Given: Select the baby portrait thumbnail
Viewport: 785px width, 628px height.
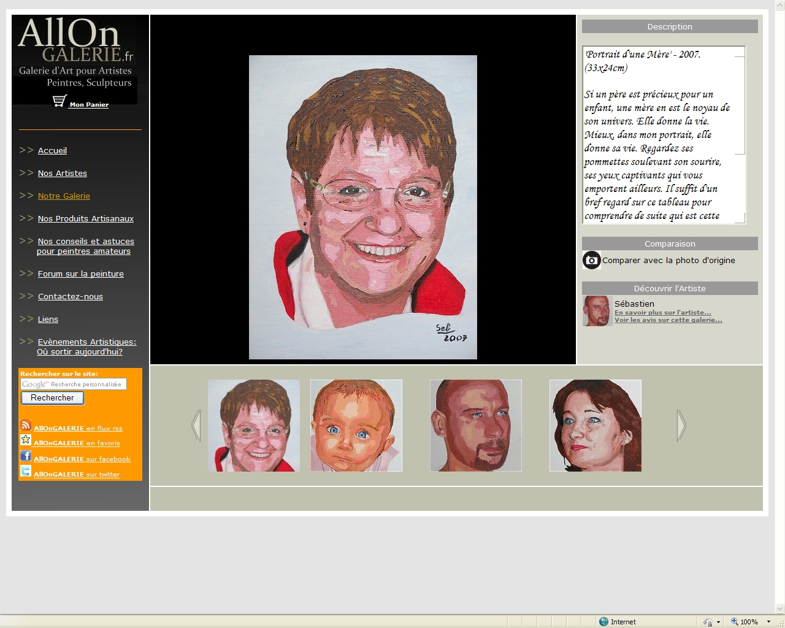Looking at the screenshot, I should (356, 426).
